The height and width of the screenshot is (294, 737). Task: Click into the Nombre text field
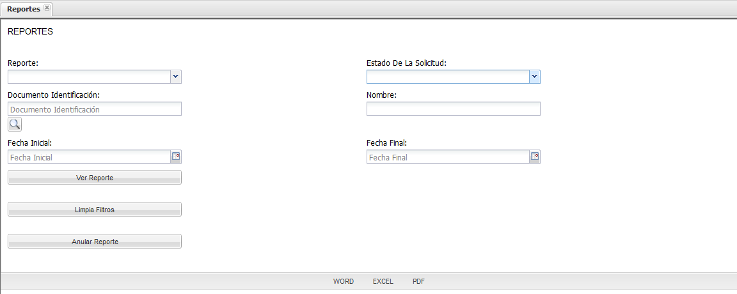click(453, 109)
